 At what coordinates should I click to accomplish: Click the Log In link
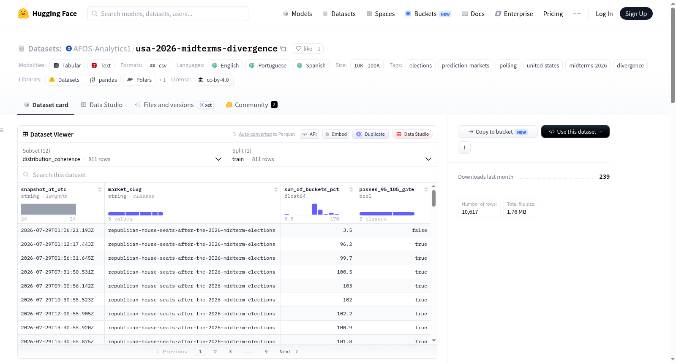tap(604, 13)
